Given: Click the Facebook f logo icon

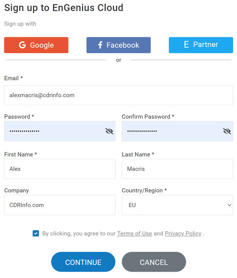Looking at the screenshot, I should [100, 45].
